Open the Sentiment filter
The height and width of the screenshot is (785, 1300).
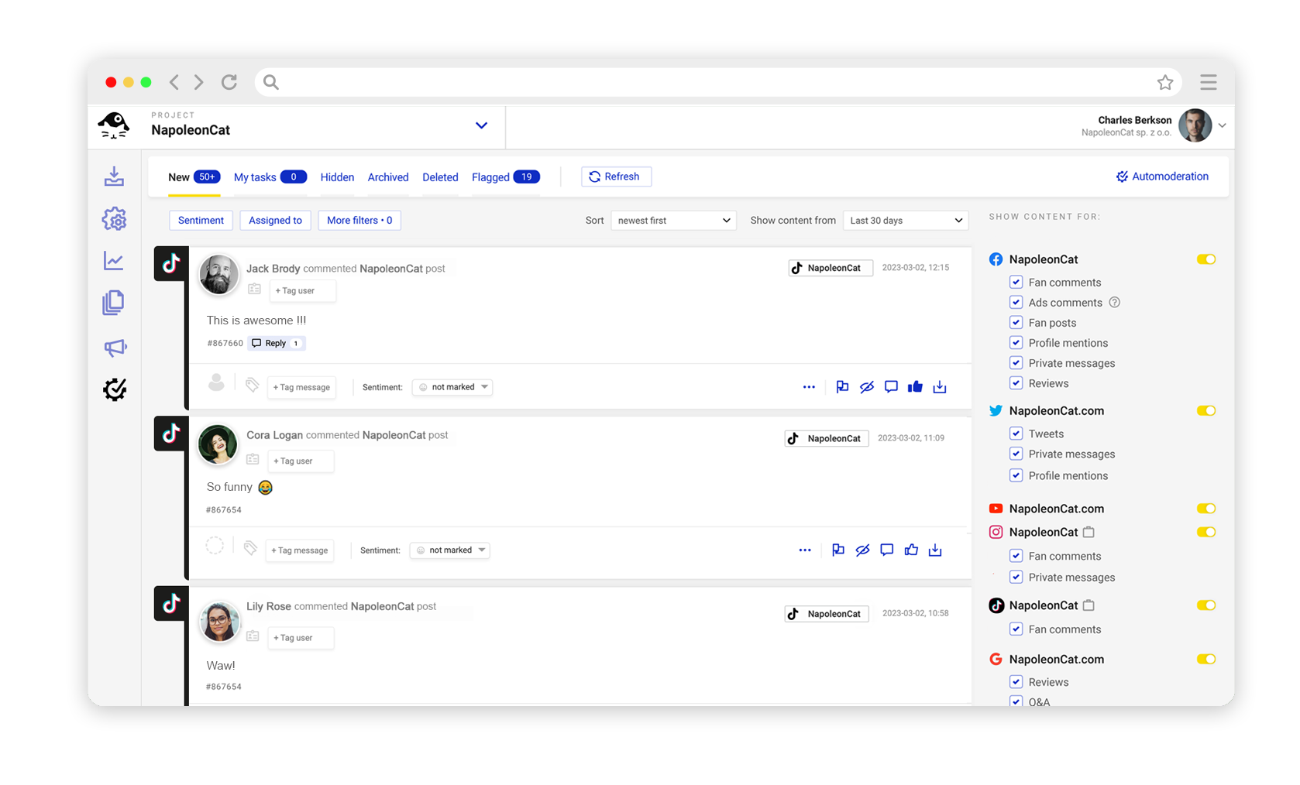click(x=201, y=221)
